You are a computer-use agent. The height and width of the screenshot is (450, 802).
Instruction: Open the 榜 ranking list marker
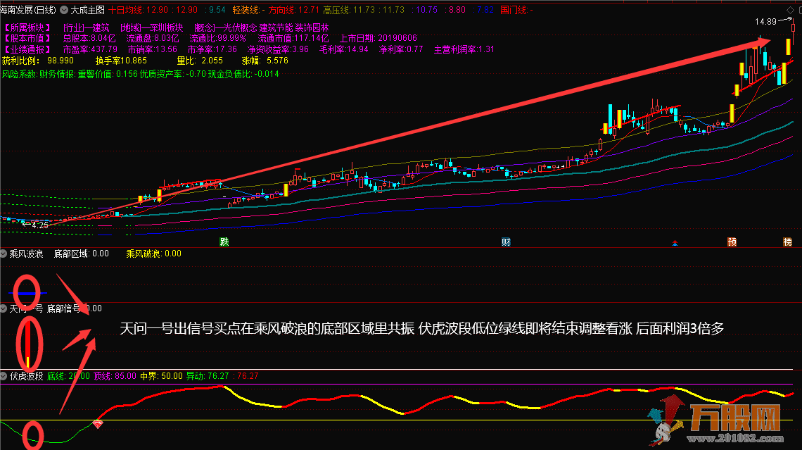788,242
